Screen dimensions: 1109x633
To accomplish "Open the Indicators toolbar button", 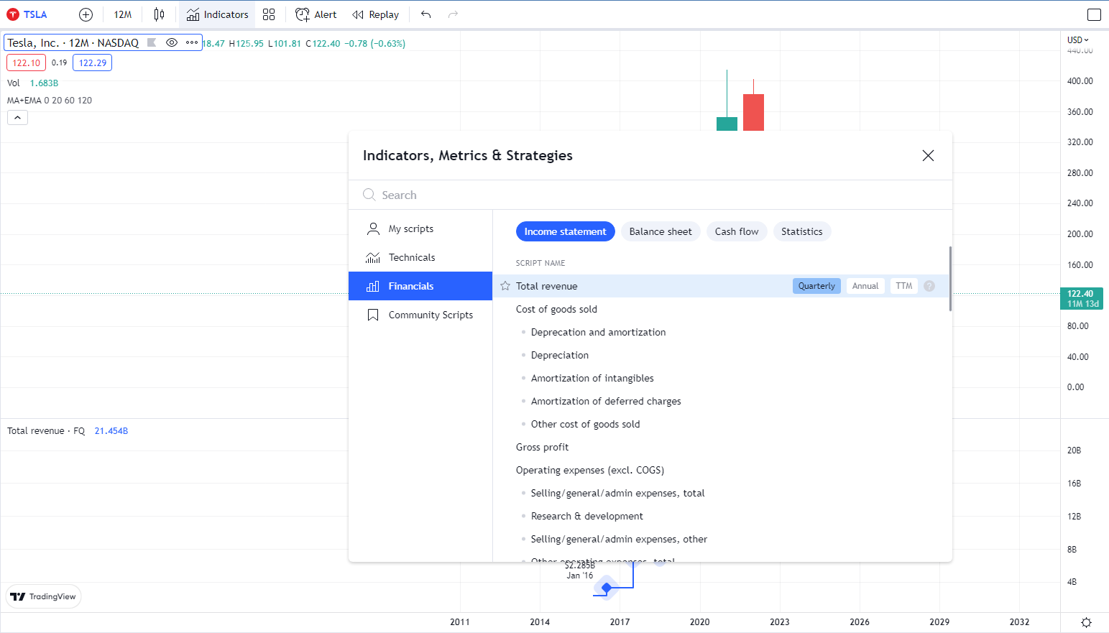I will click(x=217, y=14).
